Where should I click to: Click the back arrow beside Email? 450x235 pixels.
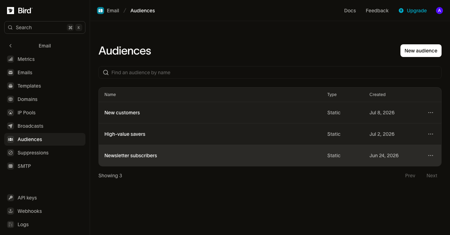(11, 46)
